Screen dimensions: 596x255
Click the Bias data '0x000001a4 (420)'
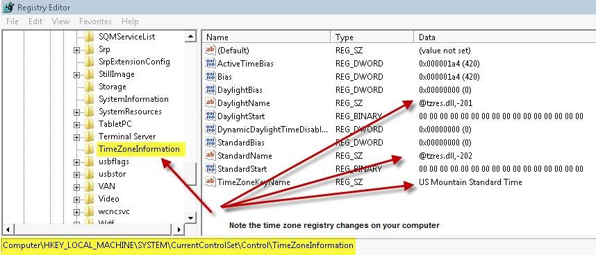pyautogui.click(x=449, y=76)
